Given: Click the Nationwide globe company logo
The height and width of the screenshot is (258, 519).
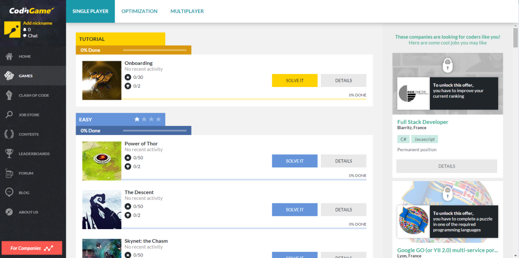Looking at the screenshot, I should click(x=414, y=222).
